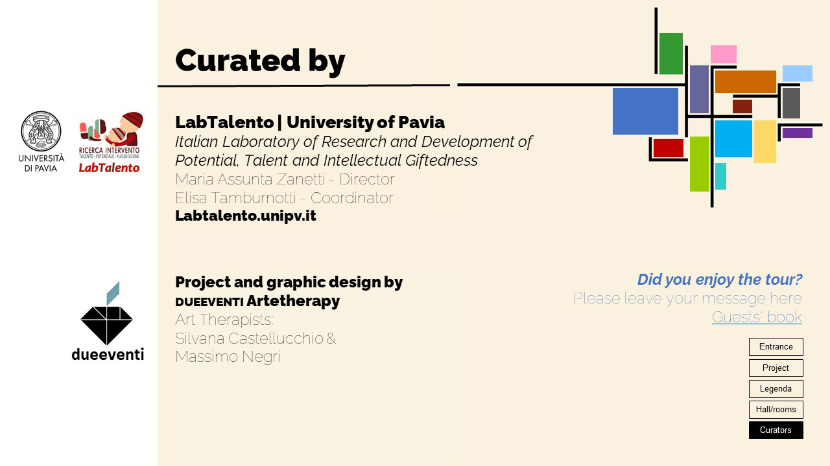Click the pink square in artwork
Viewport: 830px width, 466px height.
(x=723, y=54)
